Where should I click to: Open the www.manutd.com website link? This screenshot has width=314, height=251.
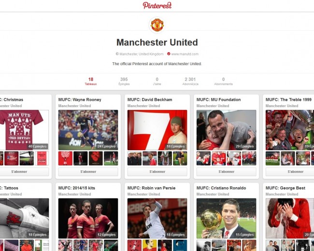(x=185, y=54)
